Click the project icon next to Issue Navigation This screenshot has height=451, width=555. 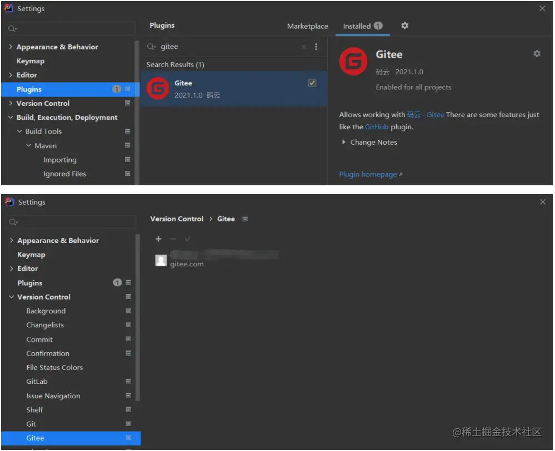point(128,395)
